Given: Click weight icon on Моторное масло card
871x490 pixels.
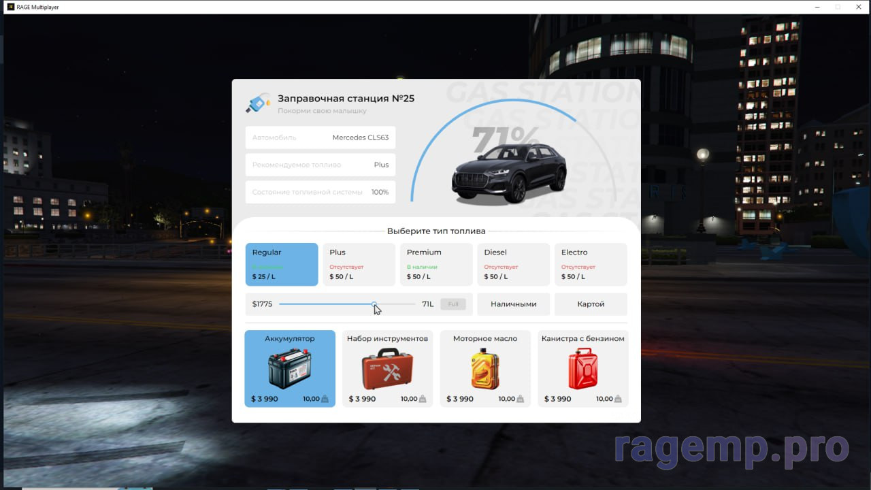Looking at the screenshot, I should pos(521,399).
